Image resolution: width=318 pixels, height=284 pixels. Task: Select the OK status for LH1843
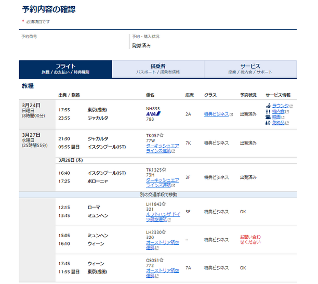243,212
